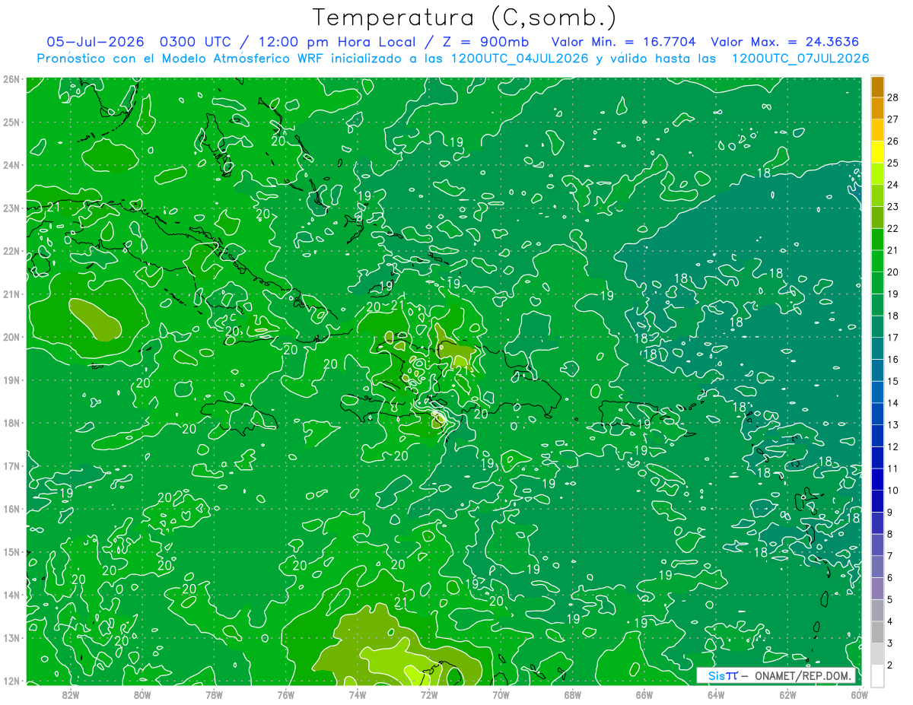Screen dimensions: 913x705
Task: Click the legend value 4
Action: pos(890,621)
